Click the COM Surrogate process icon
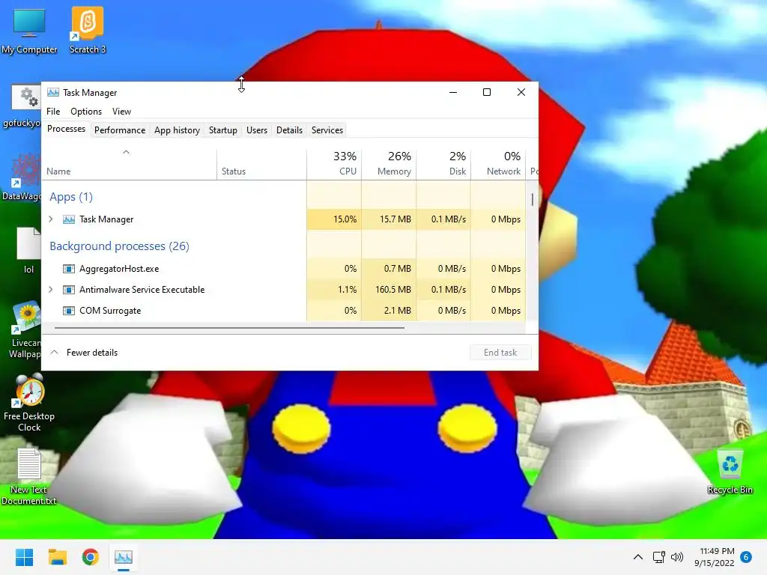Viewport: 767px width, 575px height. (x=69, y=311)
